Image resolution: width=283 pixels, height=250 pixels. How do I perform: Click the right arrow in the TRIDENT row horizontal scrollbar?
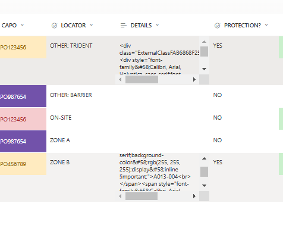click(x=194, y=80)
